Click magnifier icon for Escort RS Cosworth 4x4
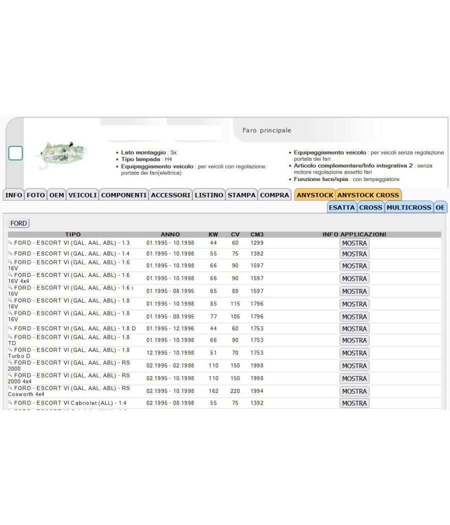Image resolution: width=450 pixels, height=525 pixels. click(10, 387)
